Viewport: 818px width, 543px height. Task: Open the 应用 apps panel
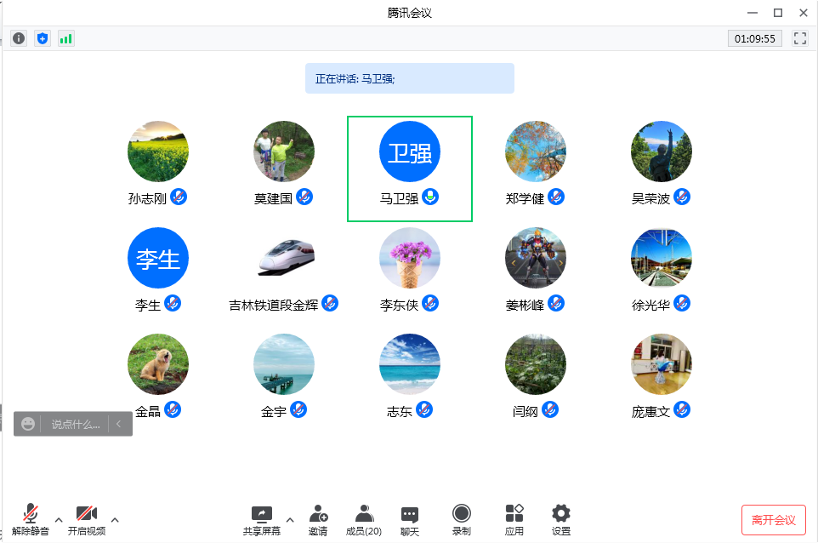[x=514, y=519]
